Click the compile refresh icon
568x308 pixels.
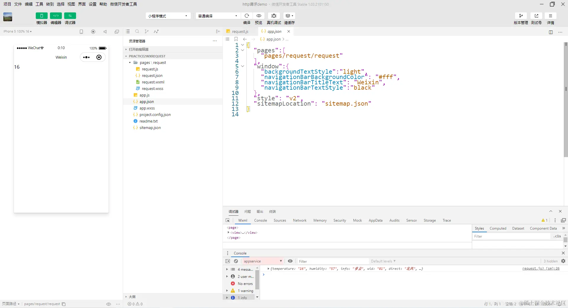click(247, 16)
